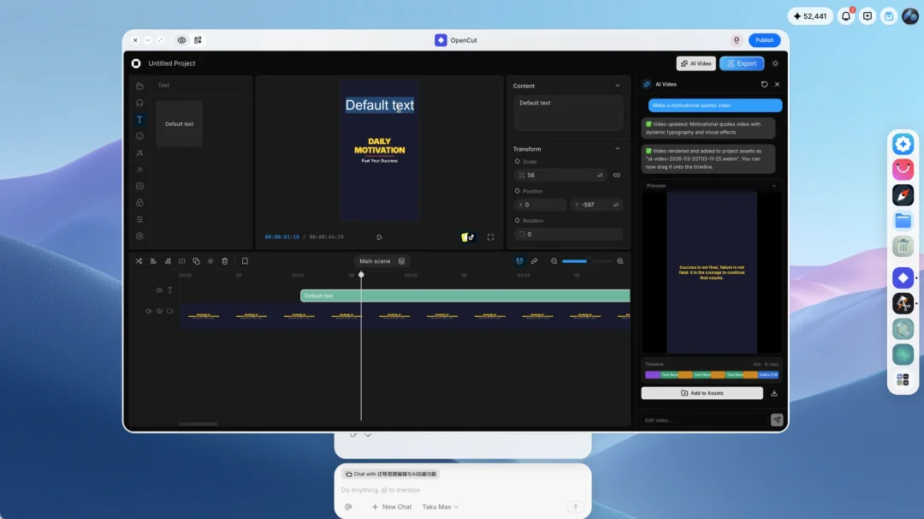Collapse the Content section chevron
924x519 pixels.
coord(618,86)
